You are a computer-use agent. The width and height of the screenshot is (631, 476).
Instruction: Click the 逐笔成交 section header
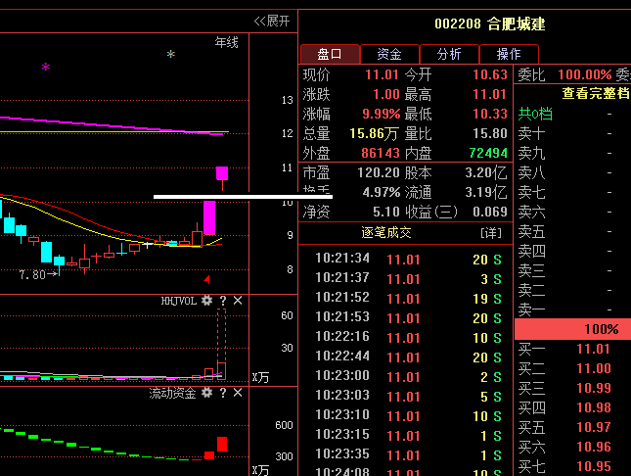click(386, 232)
